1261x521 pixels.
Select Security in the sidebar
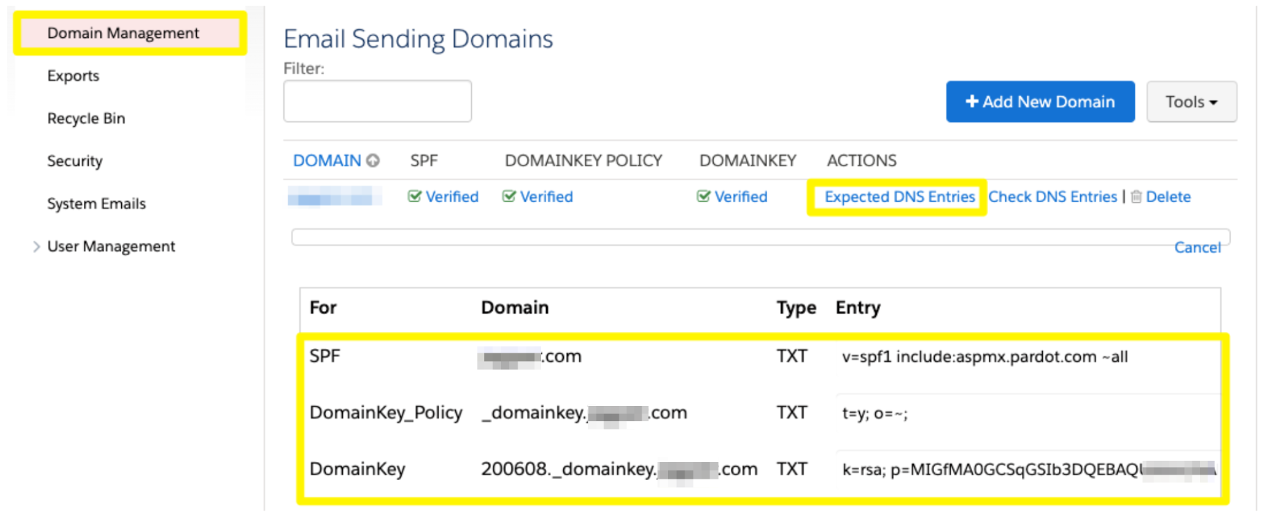[75, 161]
